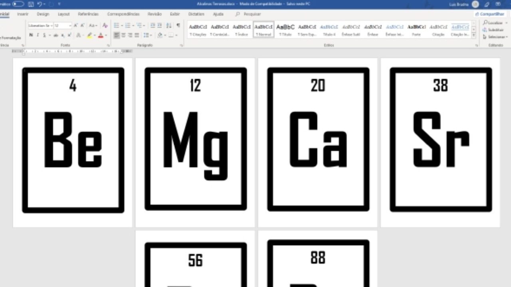Click the Align Left icon

[117, 35]
